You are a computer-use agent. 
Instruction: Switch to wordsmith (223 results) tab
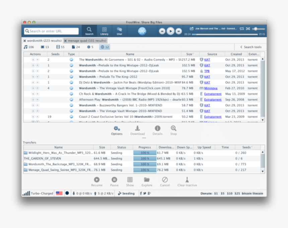(x=44, y=41)
